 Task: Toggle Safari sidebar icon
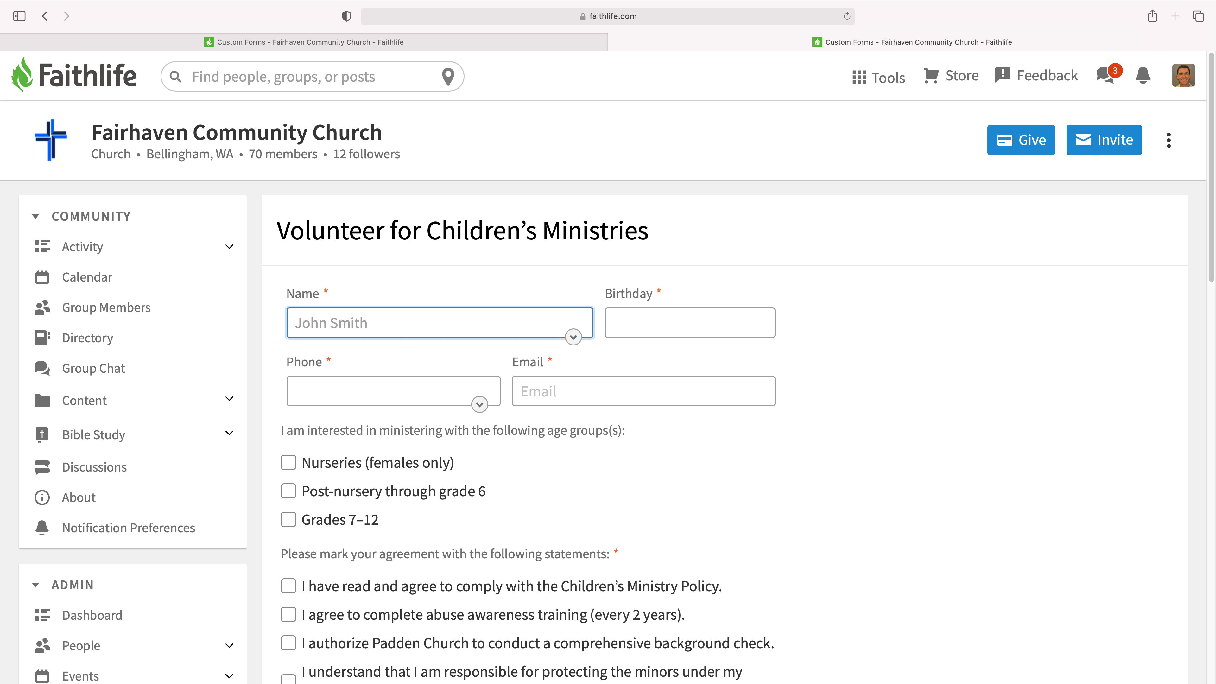pyautogui.click(x=19, y=16)
